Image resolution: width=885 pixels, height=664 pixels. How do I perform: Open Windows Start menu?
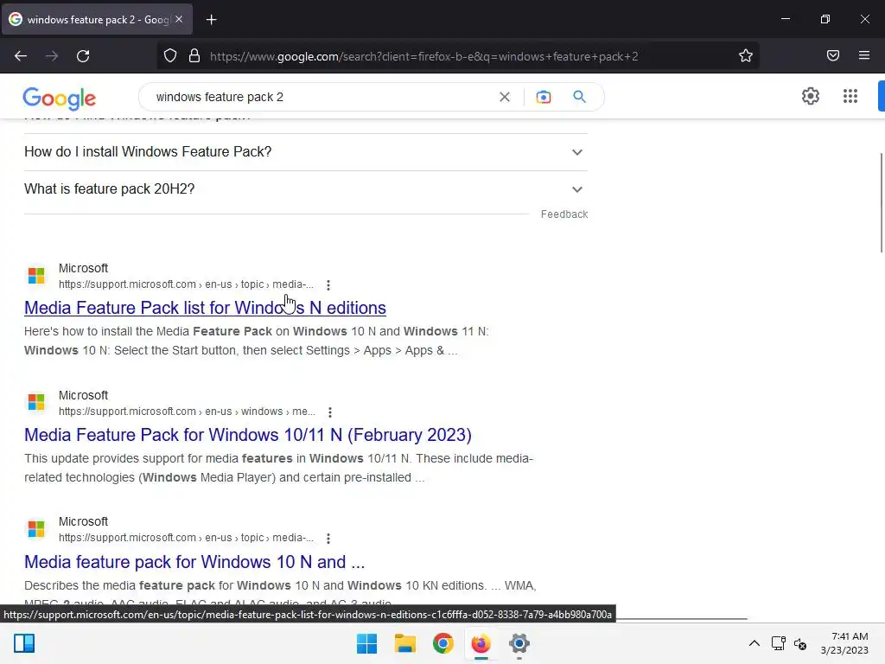point(366,643)
